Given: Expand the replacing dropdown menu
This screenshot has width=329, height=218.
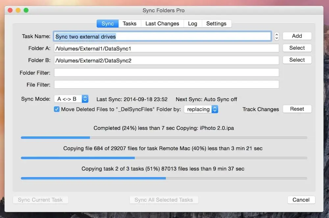Looking at the screenshot, I should [x=201, y=109].
